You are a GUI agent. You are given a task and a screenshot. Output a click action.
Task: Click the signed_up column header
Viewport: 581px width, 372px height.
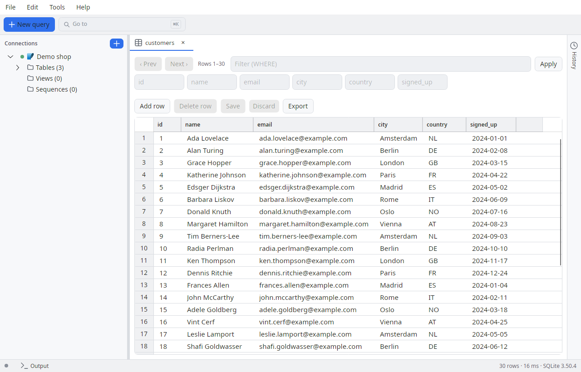pos(491,124)
